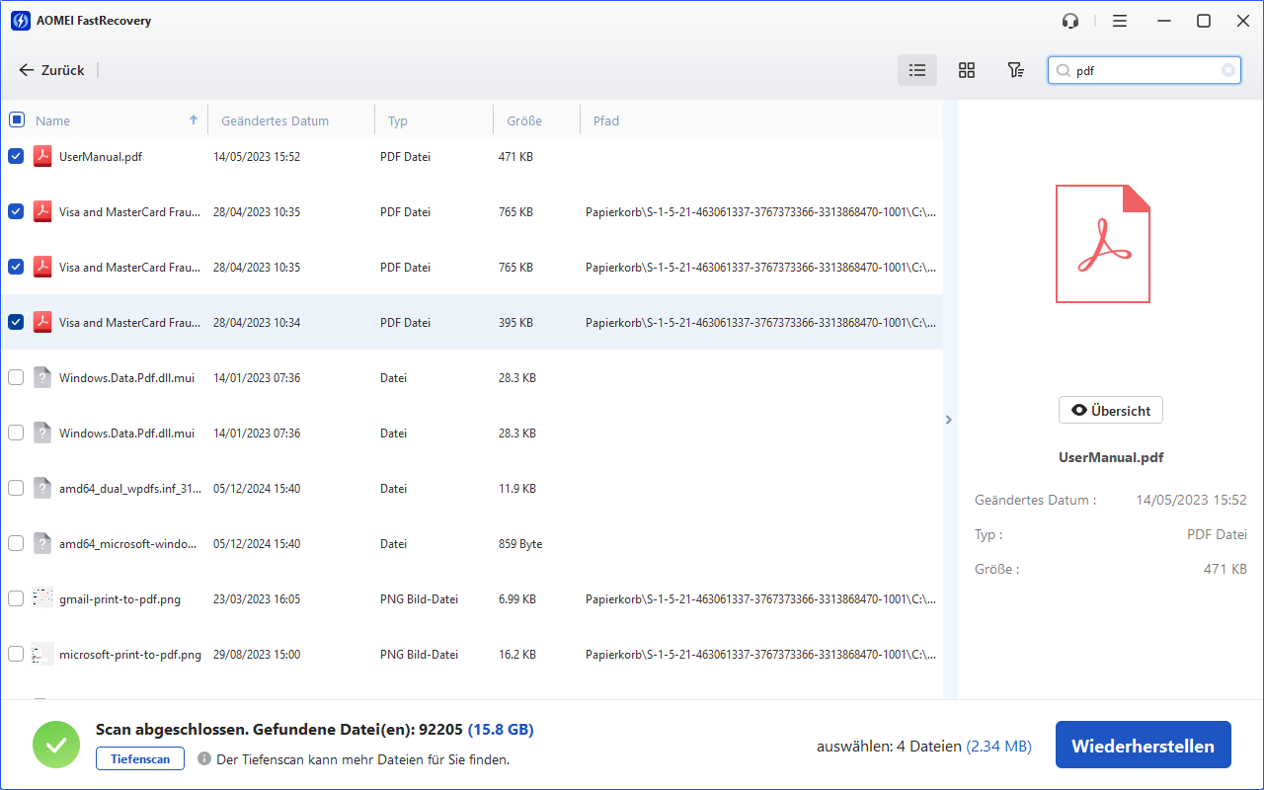The height and width of the screenshot is (790, 1264).
Task: Click the AOMEI FastRecovery logo icon
Action: click(20, 21)
